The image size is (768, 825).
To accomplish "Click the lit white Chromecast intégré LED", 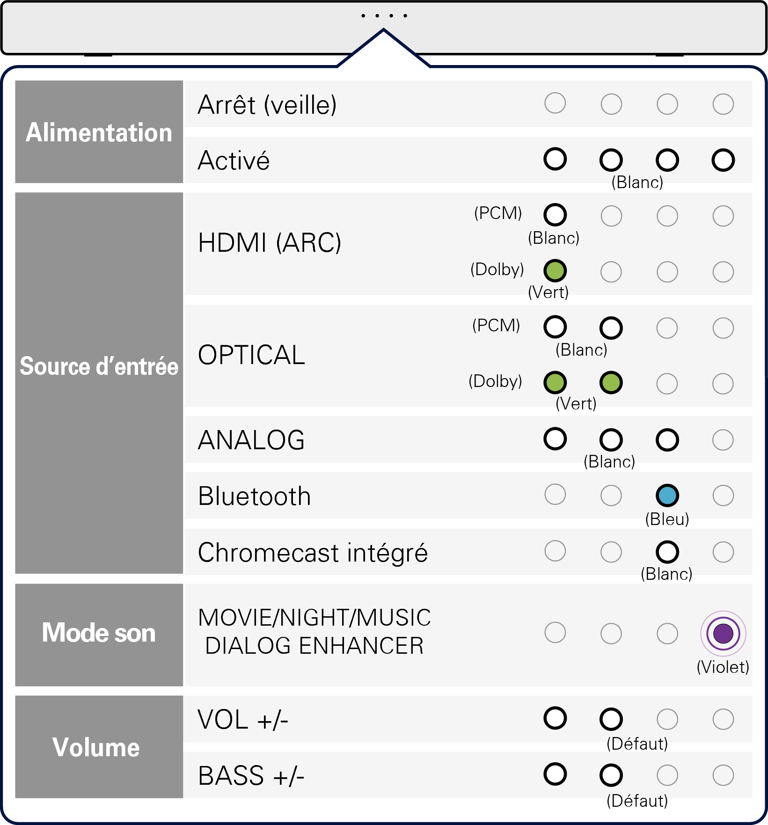I will tap(667, 552).
